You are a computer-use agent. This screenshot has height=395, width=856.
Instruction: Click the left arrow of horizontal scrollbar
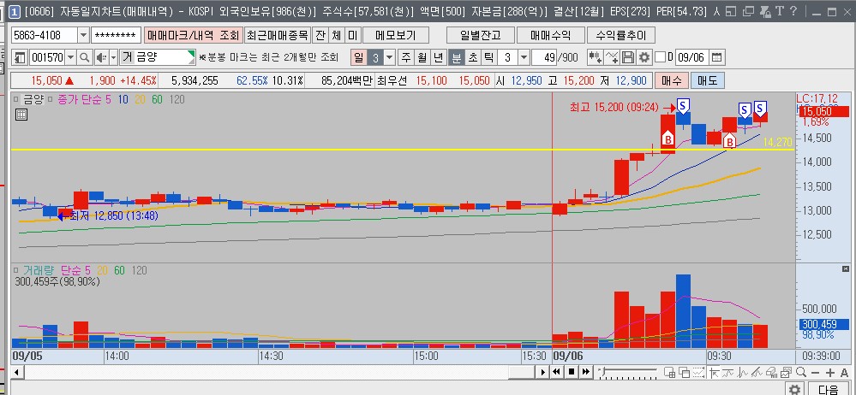[x=15, y=372]
